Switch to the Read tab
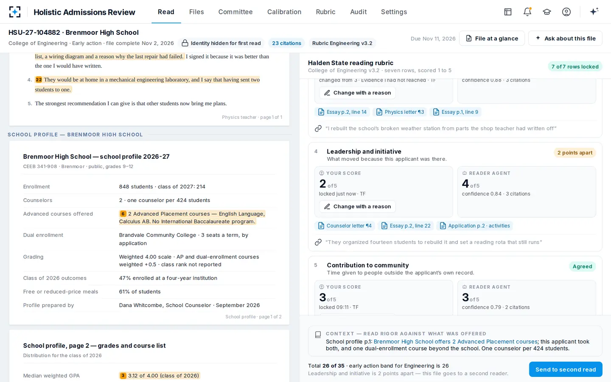611x382 pixels. (166, 12)
